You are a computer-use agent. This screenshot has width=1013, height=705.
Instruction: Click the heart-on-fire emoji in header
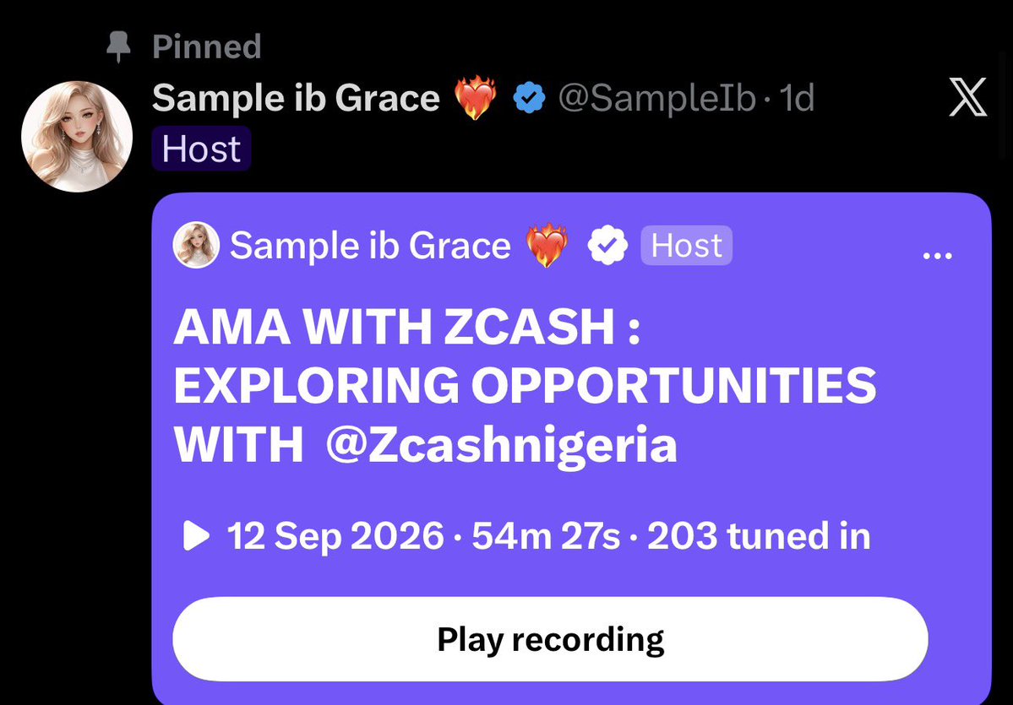(476, 98)
